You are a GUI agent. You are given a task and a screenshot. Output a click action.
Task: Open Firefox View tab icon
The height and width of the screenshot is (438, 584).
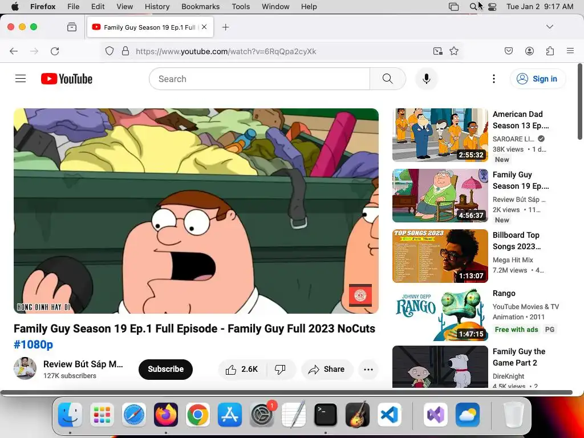pos(72,27)
